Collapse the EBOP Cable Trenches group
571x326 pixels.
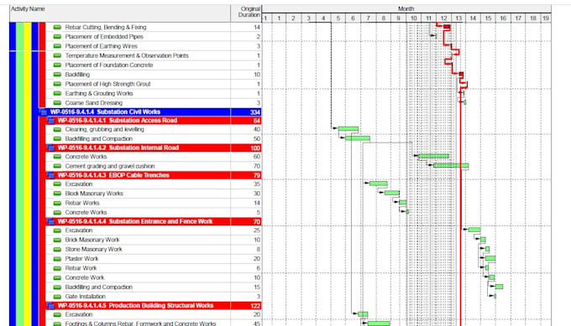tap(51, 175)
